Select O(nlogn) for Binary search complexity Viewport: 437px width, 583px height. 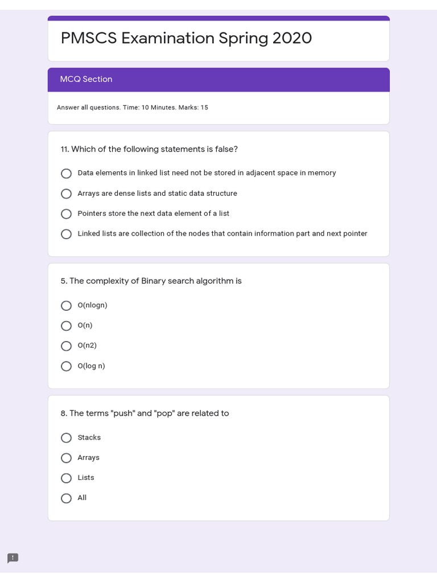coord(67,306)
